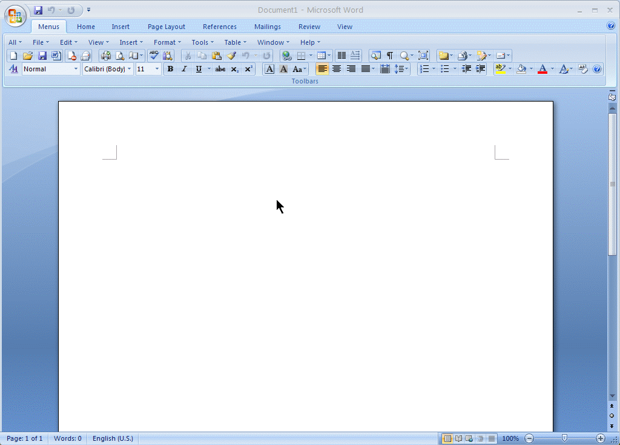620x445 pixels.
Task: Decrease the paragraph indent
Action: (466, 69)
